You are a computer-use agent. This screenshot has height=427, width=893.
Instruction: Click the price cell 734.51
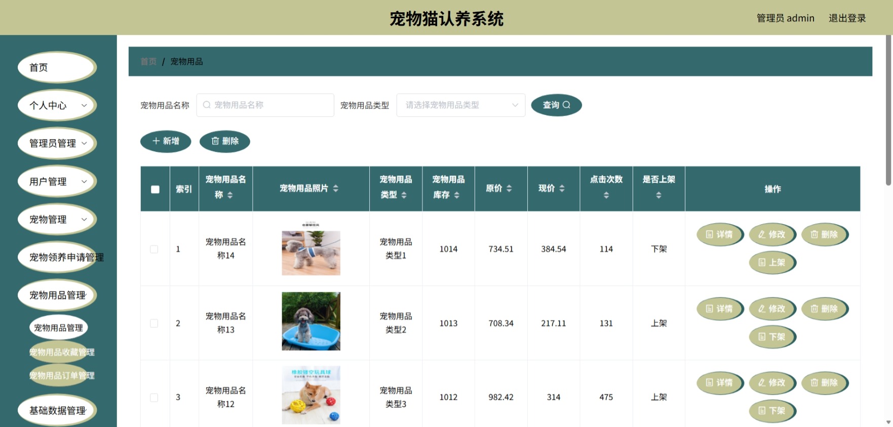pos(501,249)
